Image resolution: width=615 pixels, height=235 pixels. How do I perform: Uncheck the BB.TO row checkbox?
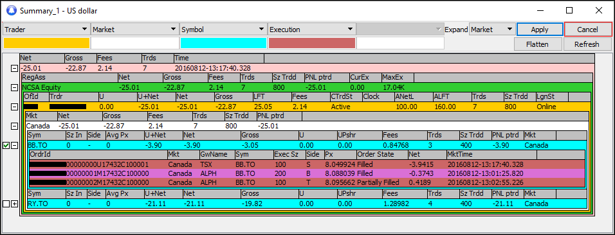[6, 145]
